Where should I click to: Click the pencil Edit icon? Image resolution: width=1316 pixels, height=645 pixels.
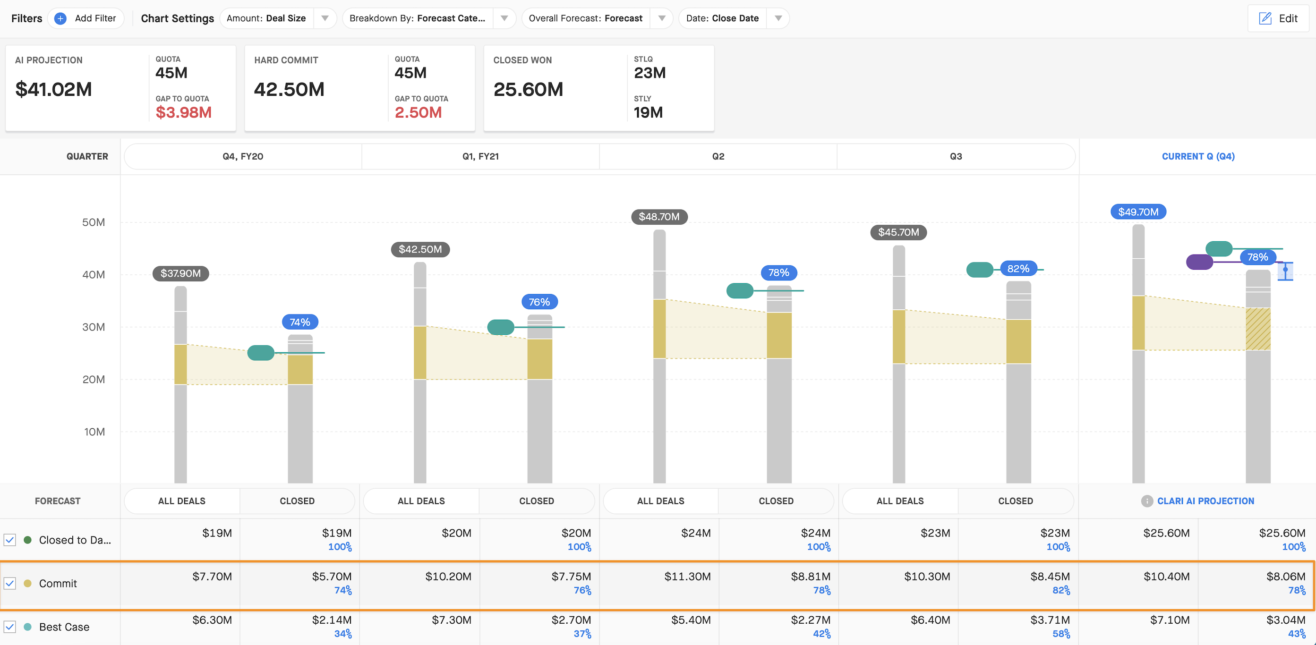point(1265,18)
